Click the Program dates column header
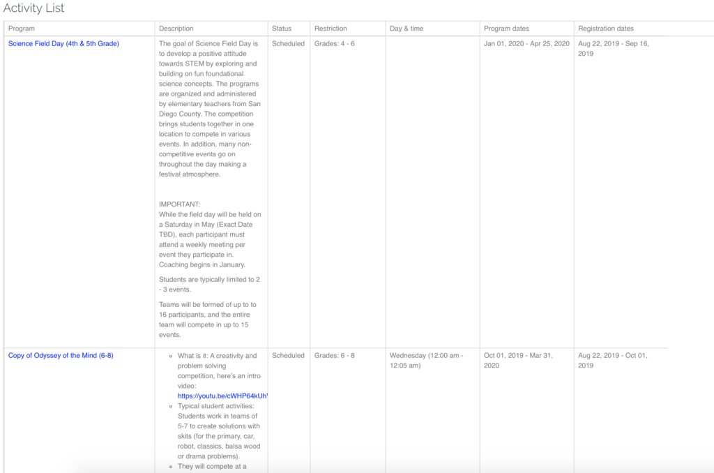Image resolution: width=714 pixels, height=473 pixels. [x=506, y=28]
